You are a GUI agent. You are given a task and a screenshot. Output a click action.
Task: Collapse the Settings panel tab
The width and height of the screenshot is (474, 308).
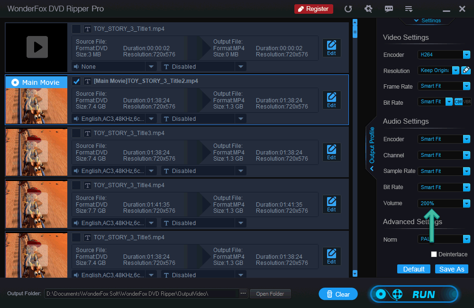pyautogui.click(x=428, y=20)
